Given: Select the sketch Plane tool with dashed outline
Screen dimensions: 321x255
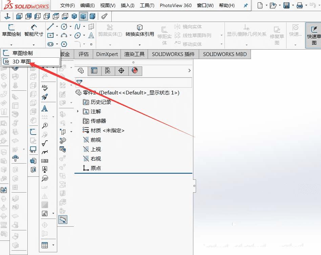Looking at the screenshot, I should coord(91,27).
